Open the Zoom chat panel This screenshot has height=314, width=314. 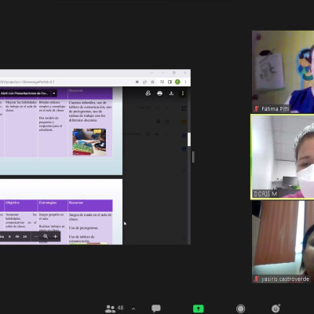[156, 309]
